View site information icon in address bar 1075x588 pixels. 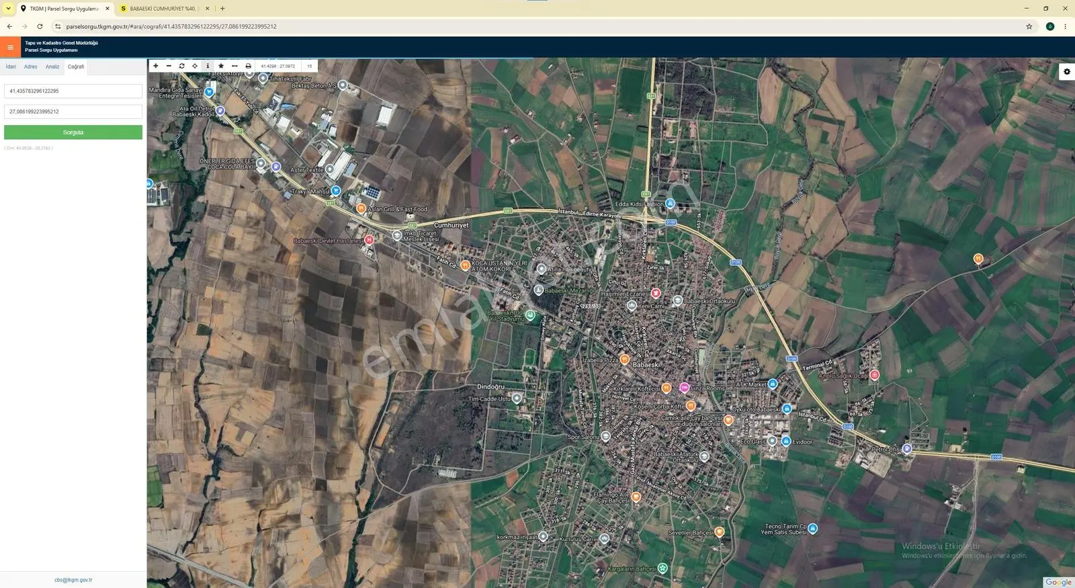[x=58, y=27]
